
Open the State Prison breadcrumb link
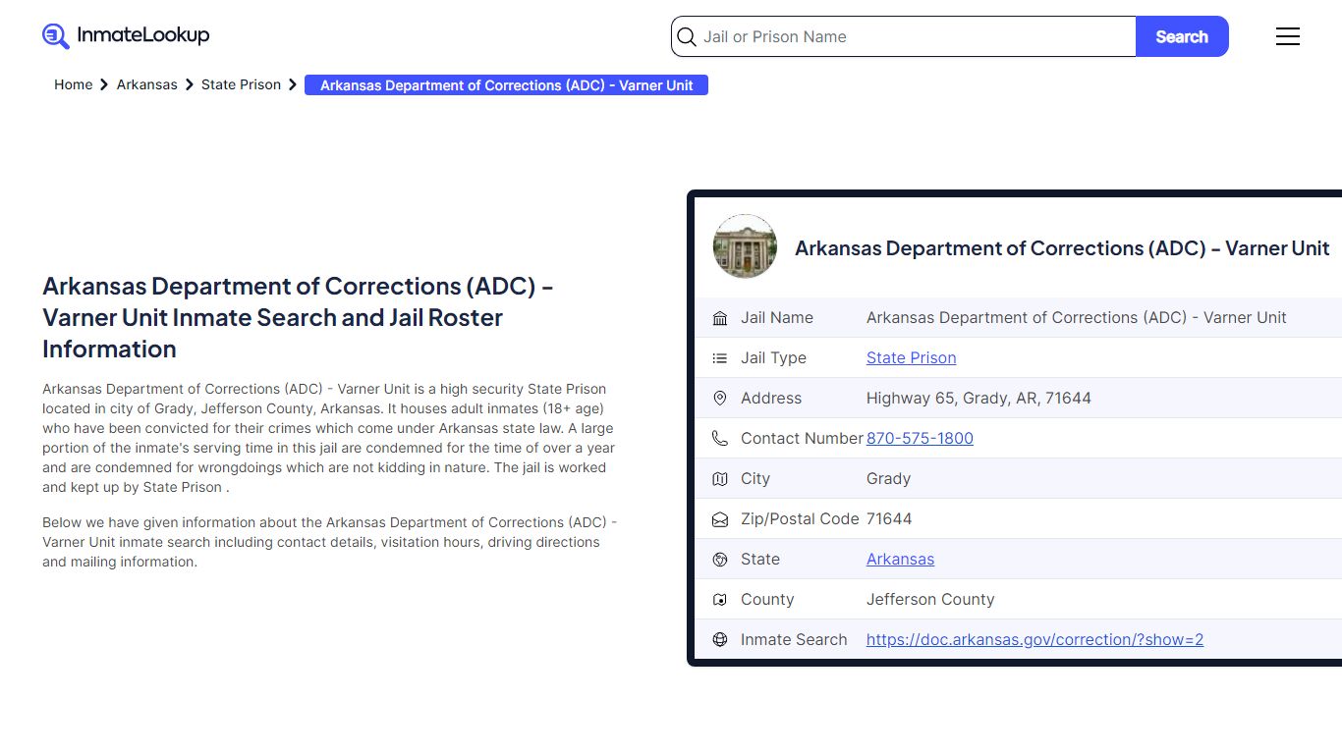(x=241, y=84)
